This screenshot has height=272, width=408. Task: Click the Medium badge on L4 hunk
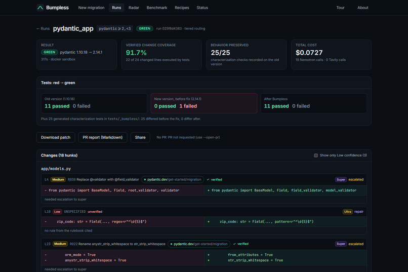[x=58, y=180]
